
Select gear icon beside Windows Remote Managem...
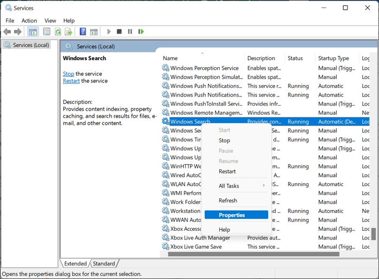(166, 113)
